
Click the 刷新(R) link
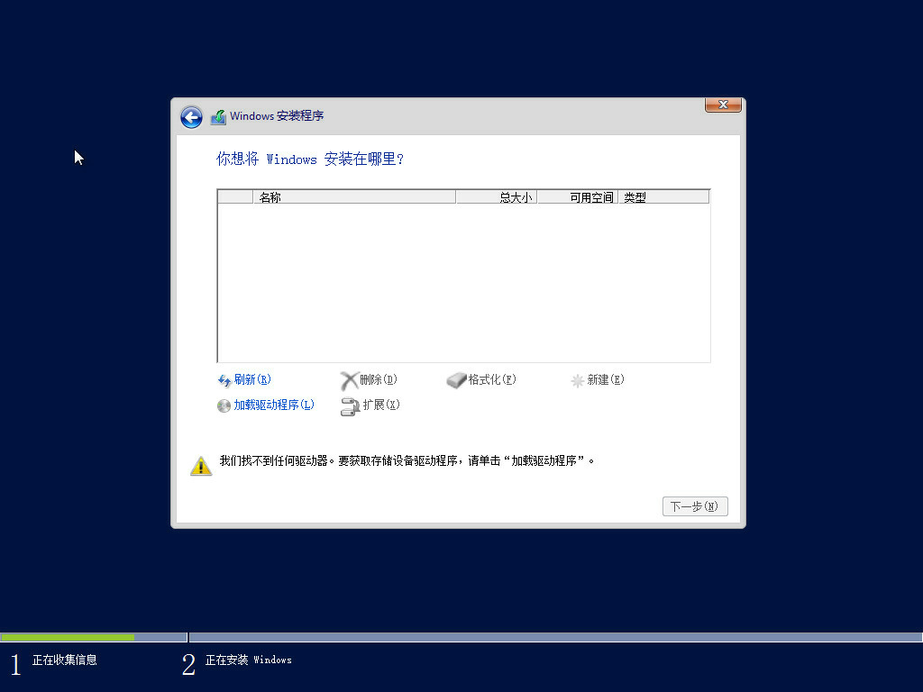tap(252, 379)
